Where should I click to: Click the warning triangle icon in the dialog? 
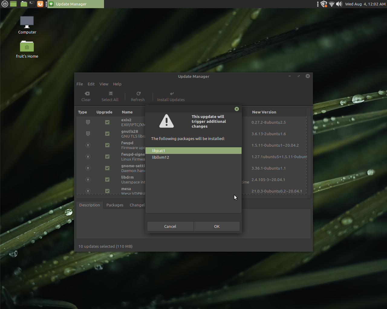coord(167,121)
